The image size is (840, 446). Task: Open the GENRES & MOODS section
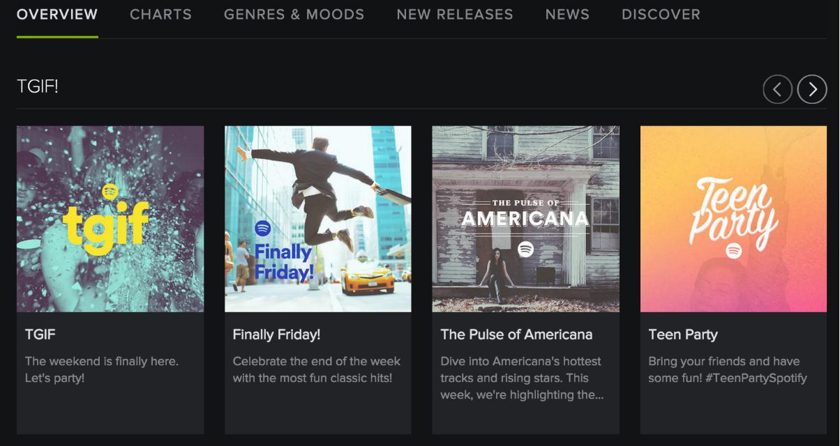(x=294, y=14)
